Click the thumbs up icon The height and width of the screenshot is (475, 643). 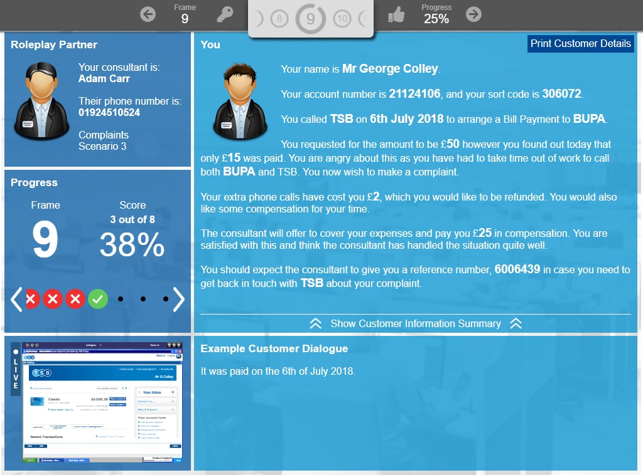click(x=397, y=14)
